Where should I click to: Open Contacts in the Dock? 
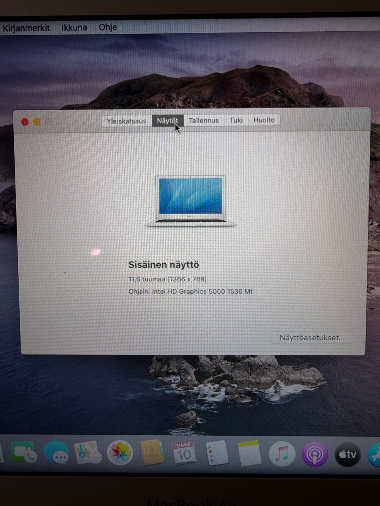pyautogui.click(x=152, y=453)
